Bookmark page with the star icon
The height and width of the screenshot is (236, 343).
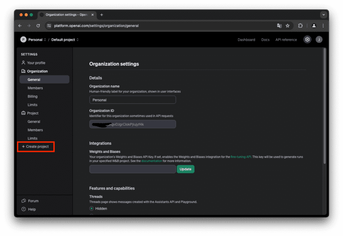coord(288,26)
